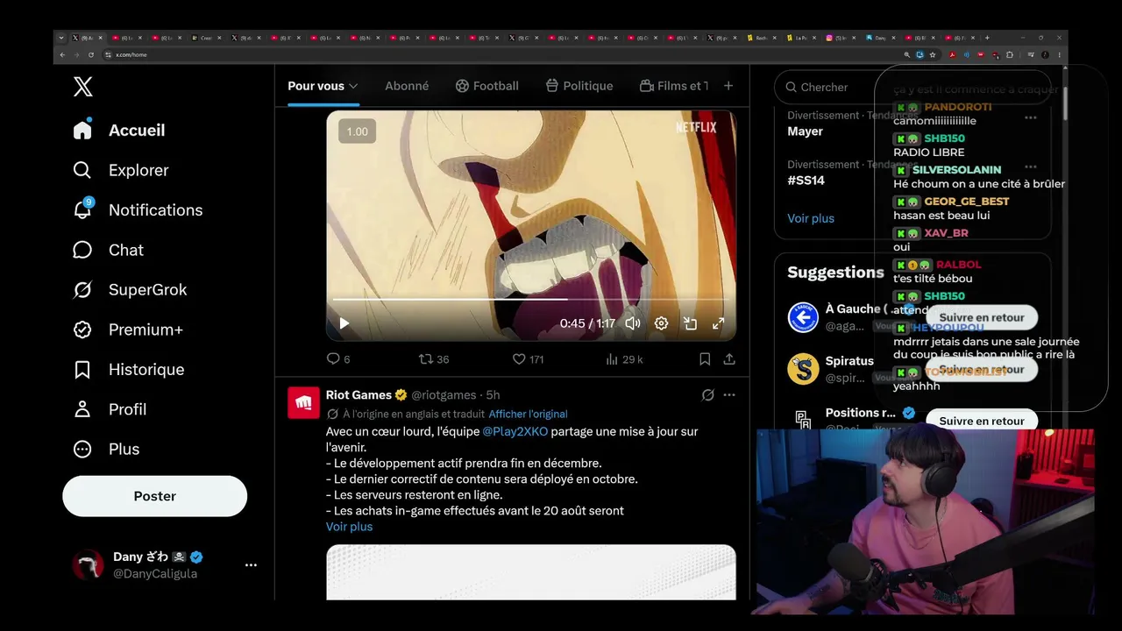Click the Riot Games account name

point(359,395)
